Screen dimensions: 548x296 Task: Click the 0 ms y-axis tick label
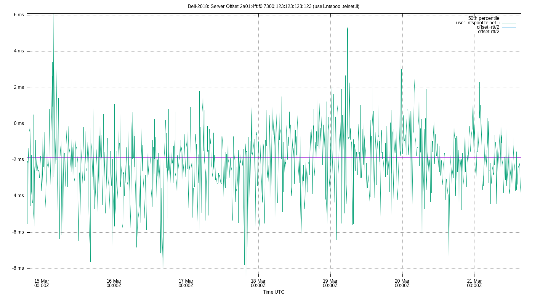pos(19,123)
